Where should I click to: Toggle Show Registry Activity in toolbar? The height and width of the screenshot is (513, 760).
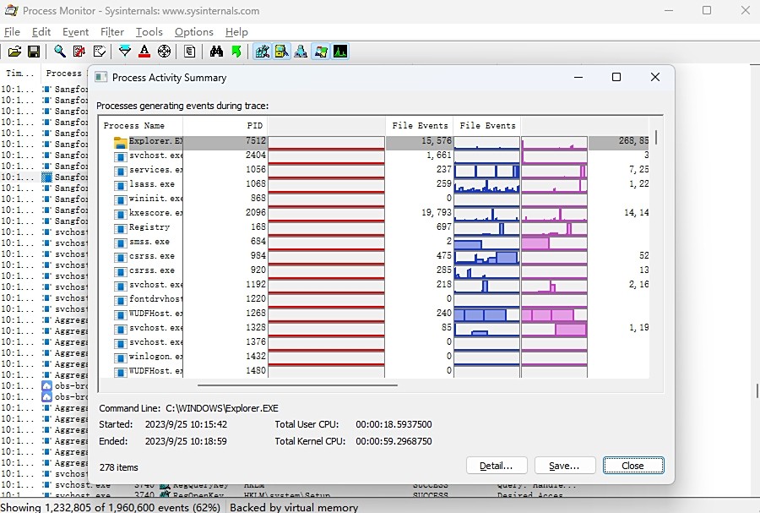click(x=262, y=52)
